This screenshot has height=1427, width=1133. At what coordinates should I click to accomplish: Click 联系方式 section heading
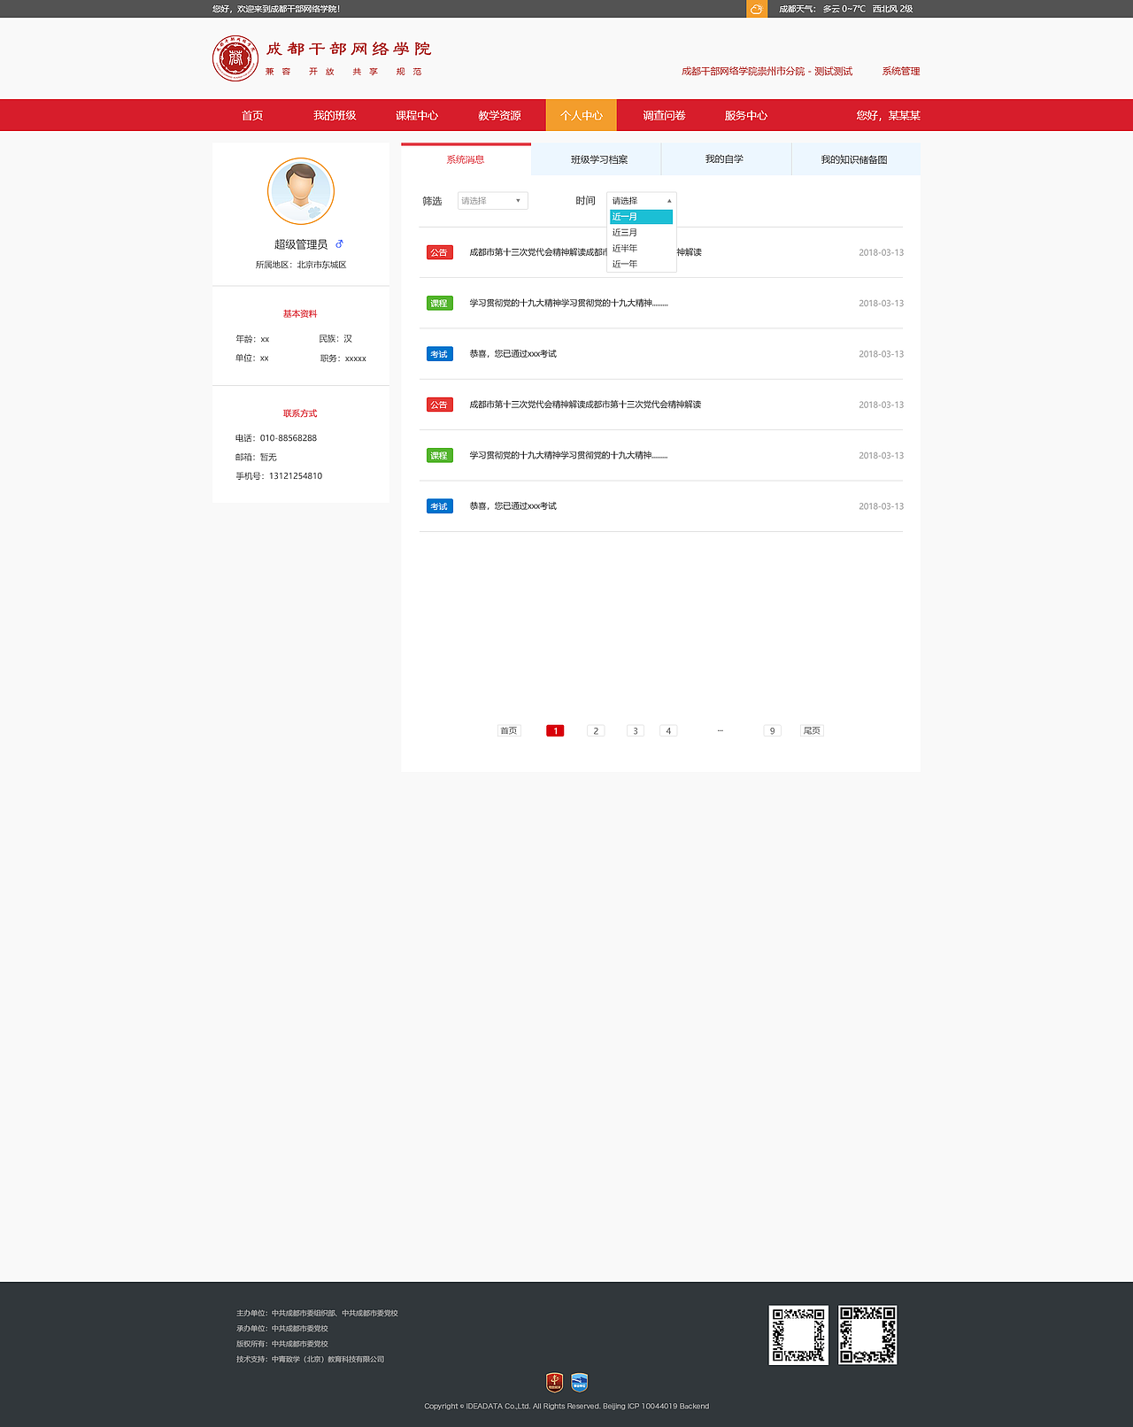(300, 413)
